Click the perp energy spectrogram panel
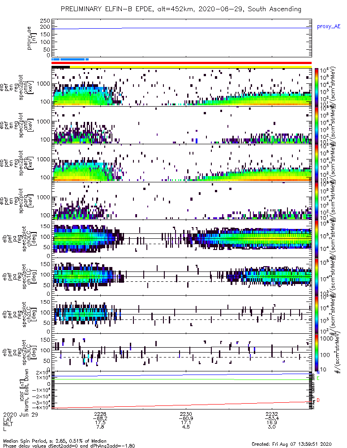 click(x=182, y=163)
